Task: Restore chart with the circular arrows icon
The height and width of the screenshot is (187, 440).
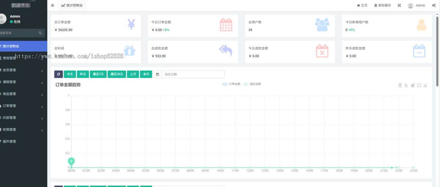Action: 419,85
